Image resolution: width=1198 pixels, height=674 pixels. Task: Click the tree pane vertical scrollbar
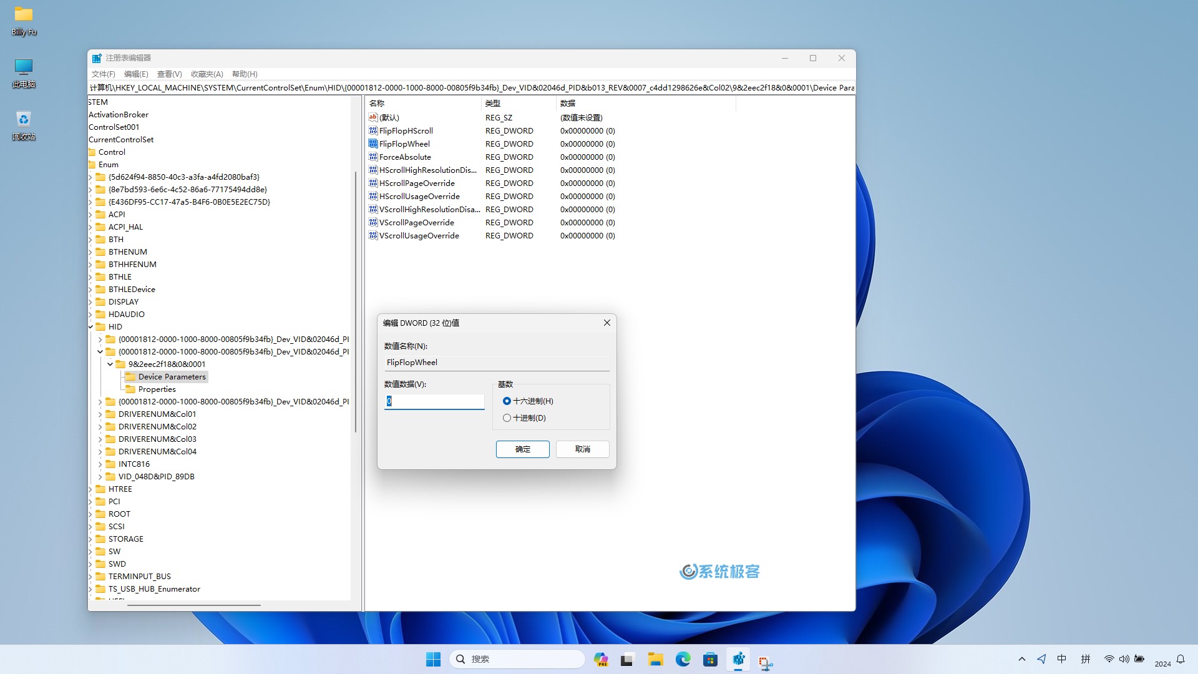click(356, 302)
